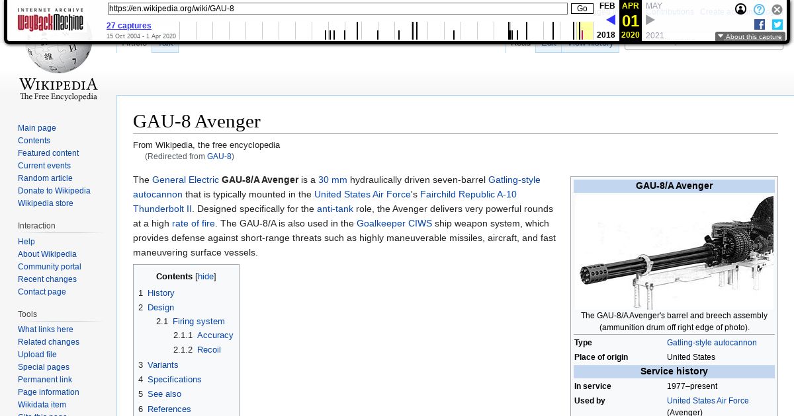Screen dimensions: 794x416
Task: Share capture on Twitter
Action: click(x=777, y=24)
